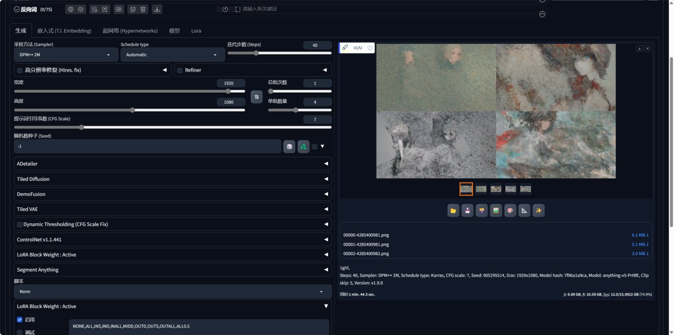This screenshot has height=335, width=674.
Task: Open the Schedule type dropdown set to Automatic
Action: tap(172, 55)
